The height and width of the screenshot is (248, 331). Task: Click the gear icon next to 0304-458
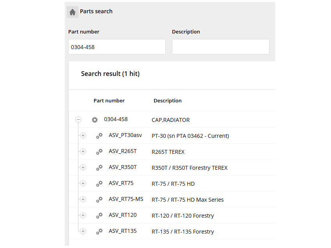(x=95, y=120)
